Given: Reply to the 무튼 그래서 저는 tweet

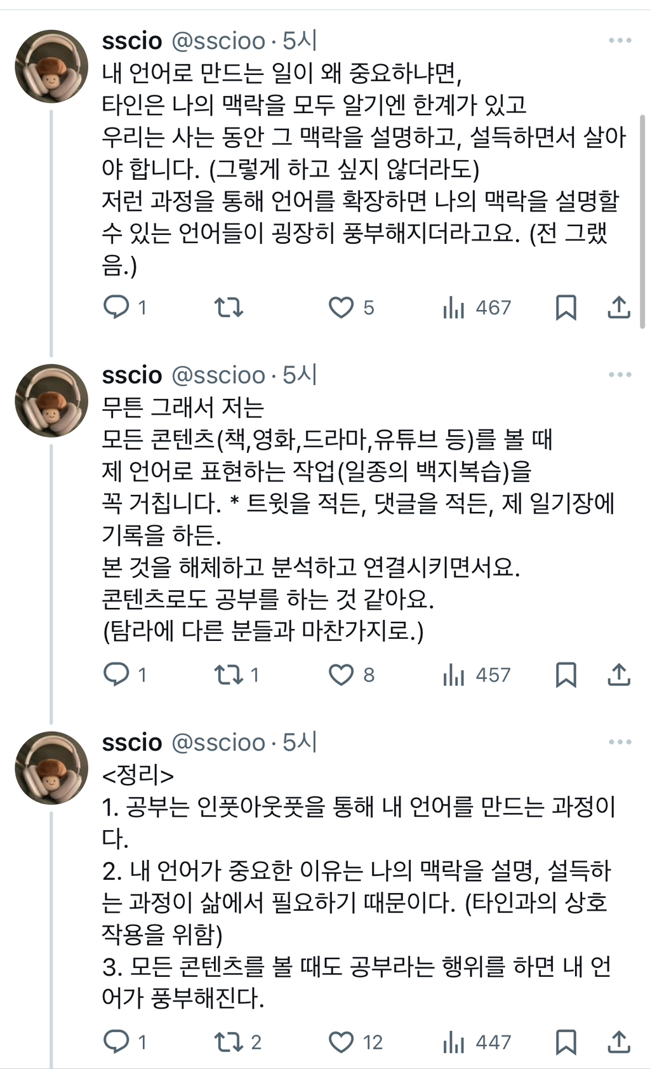Looking at the screenshot, I should pos(116,674).
